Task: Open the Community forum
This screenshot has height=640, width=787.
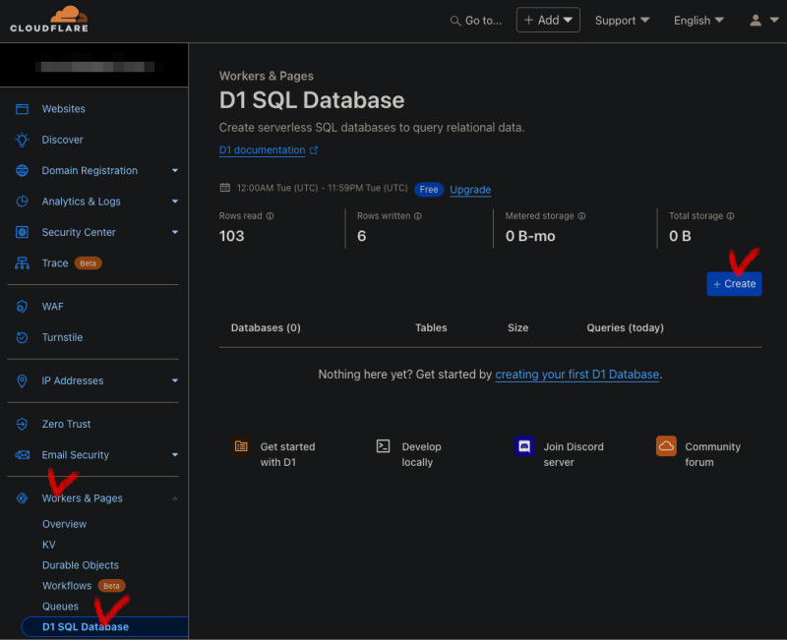Action: click(x=665, y=446)
